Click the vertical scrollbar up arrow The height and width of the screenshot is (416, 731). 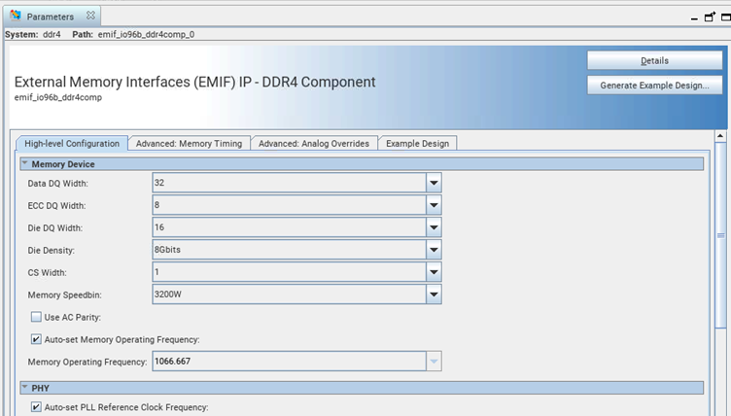(720, 136)
